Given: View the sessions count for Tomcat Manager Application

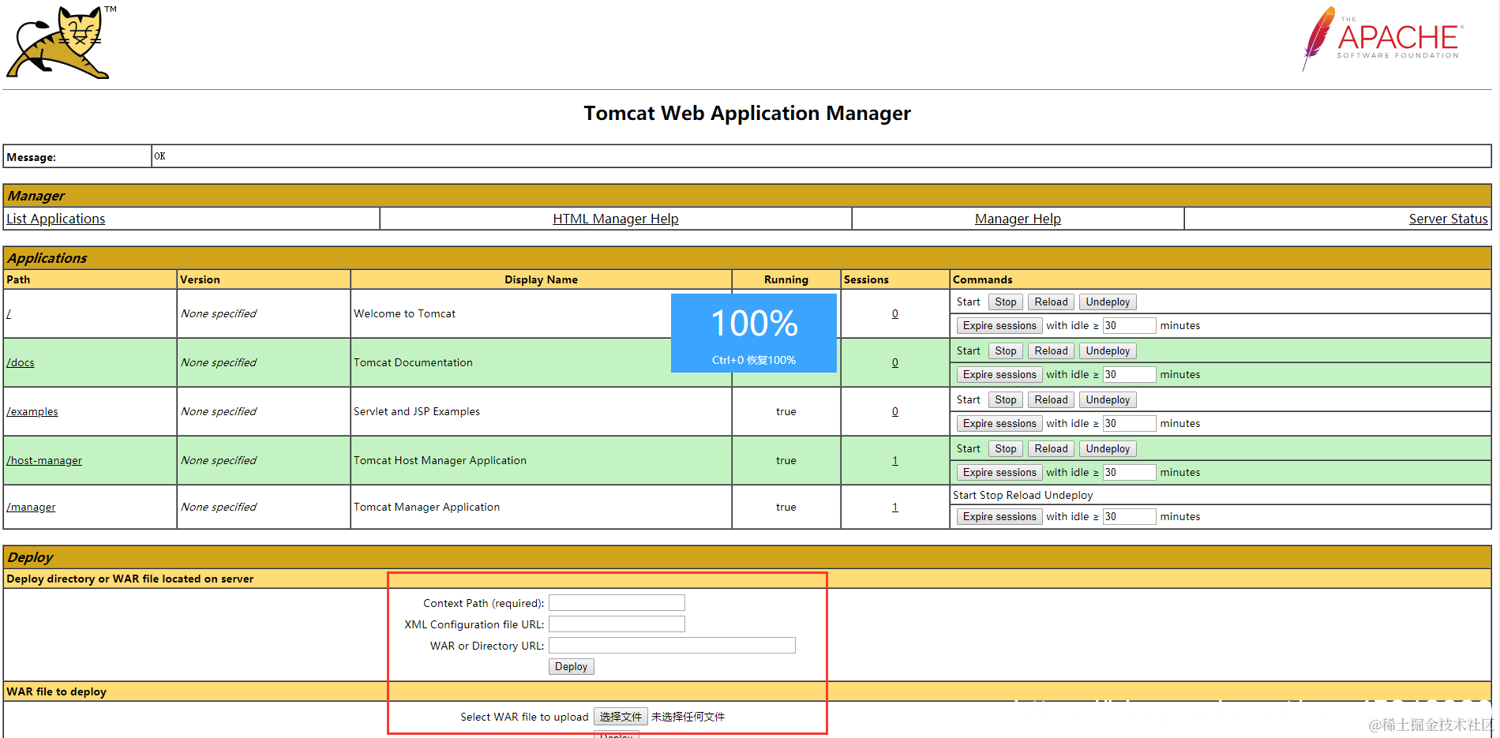Looking at the screenshot, I should coord(895,507).
